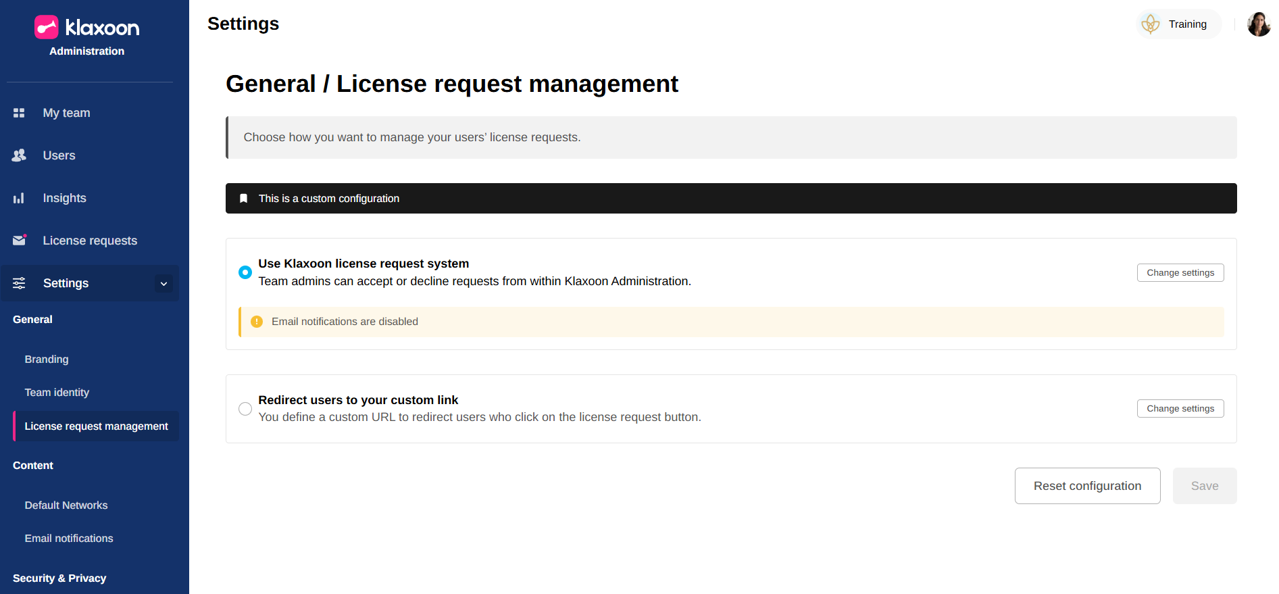Click the License requests envelope icon

[x=19, y=241]
